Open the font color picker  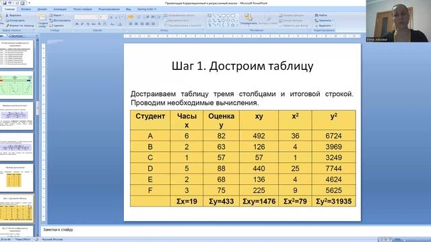pyautogui.click(x=121, y=24)
